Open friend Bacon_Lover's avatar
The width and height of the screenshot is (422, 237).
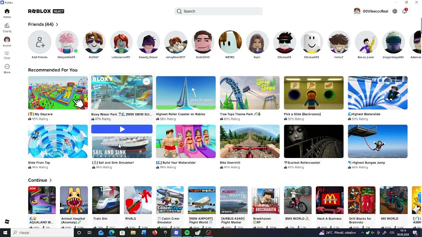tap(366, 42)
